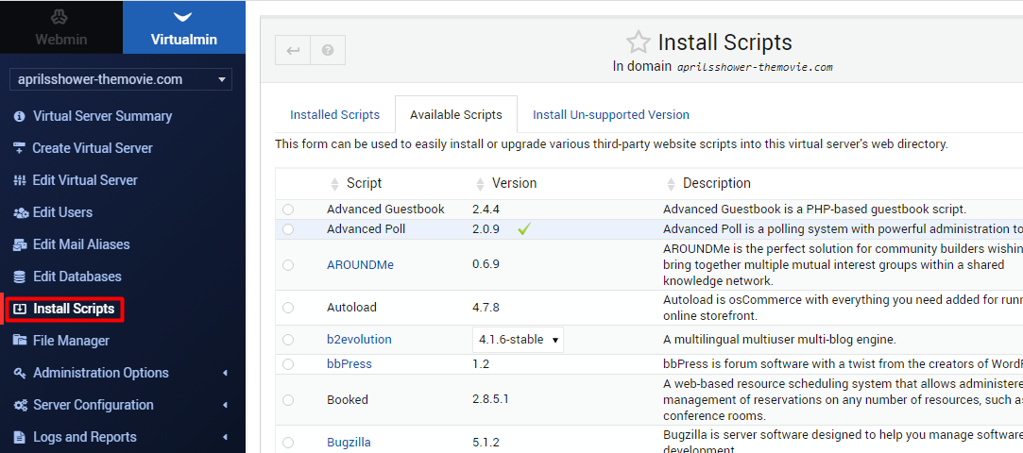Select the b2evolution radio button

pos(288,340)
